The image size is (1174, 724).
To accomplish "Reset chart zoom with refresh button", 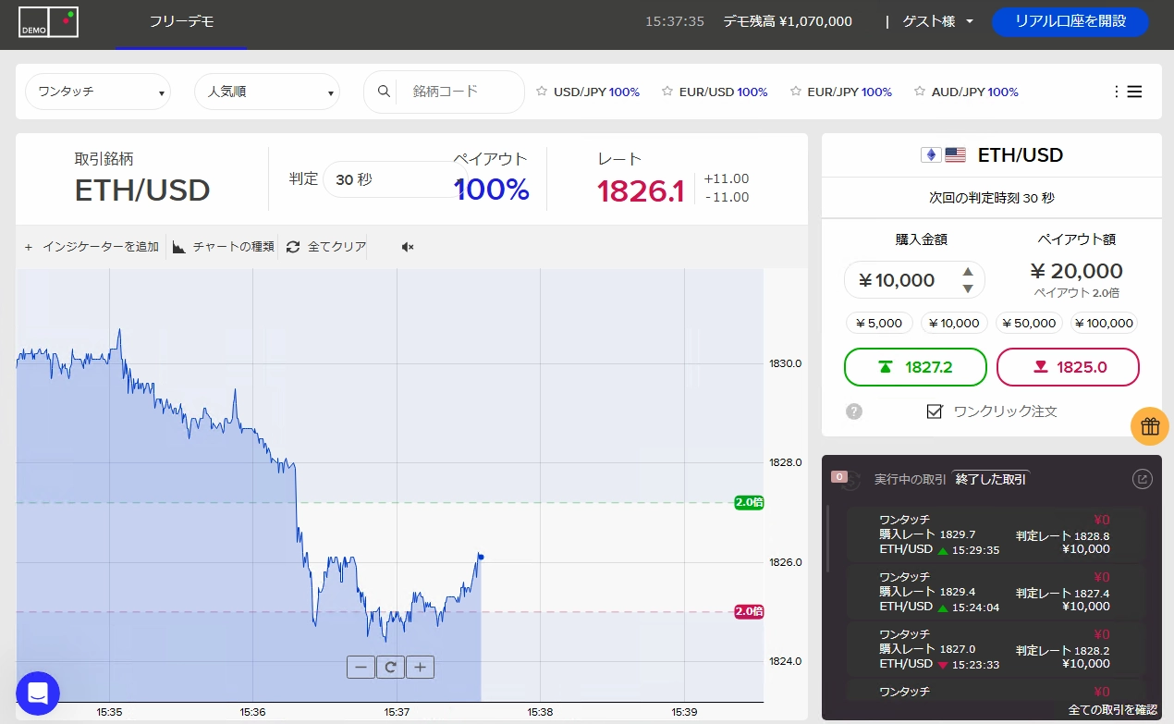I will coord(390,667).
